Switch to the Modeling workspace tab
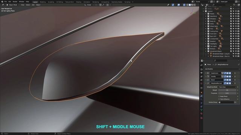Image resolution: width=241 pixels, height=135 pixels. click(43, 2)
